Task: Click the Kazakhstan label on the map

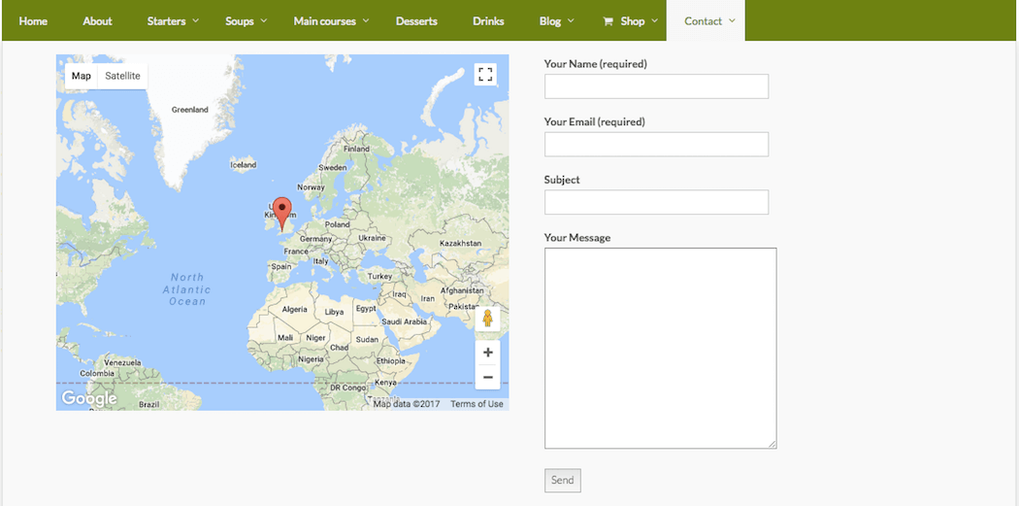Action: 461,243
